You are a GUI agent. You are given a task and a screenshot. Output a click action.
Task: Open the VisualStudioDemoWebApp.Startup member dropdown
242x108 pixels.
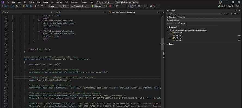pyautogui.click(x=134, y=12)
